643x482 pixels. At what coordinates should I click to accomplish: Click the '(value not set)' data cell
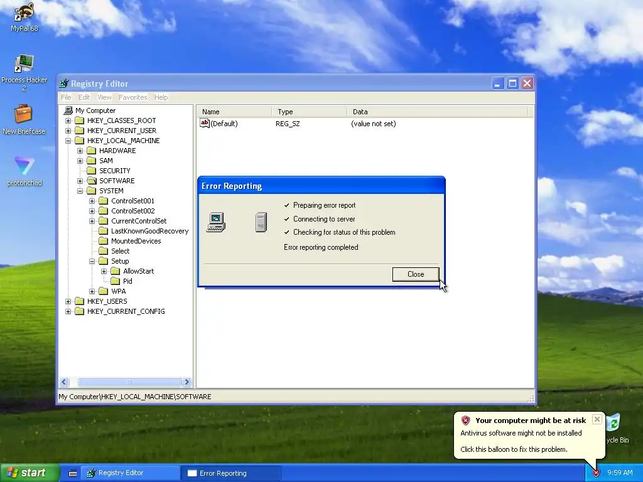(x=374, y=124)
